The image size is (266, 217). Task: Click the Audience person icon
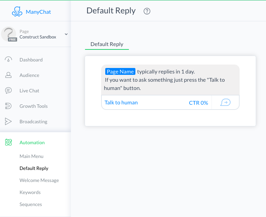9,75
